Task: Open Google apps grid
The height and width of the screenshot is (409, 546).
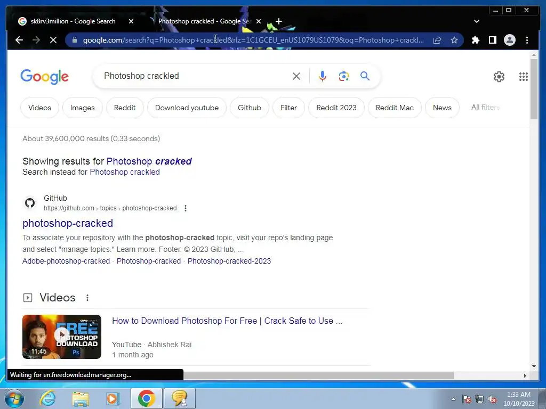Action: coord(524,77)
